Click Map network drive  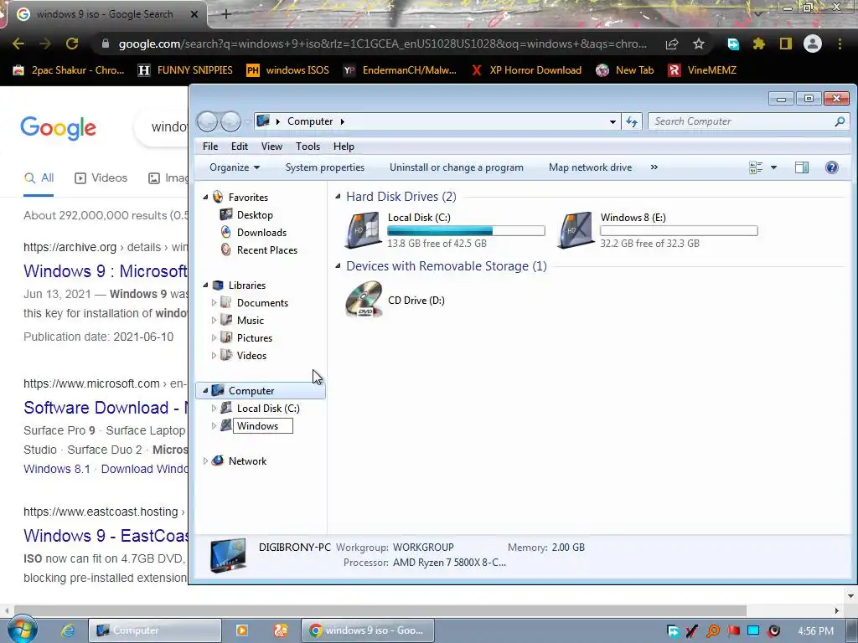[590, 167]
